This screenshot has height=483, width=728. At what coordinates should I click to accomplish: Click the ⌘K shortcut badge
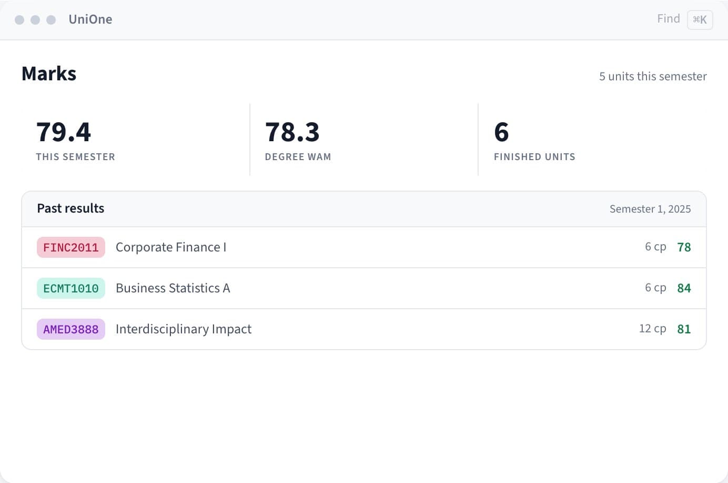click(700, 20)
